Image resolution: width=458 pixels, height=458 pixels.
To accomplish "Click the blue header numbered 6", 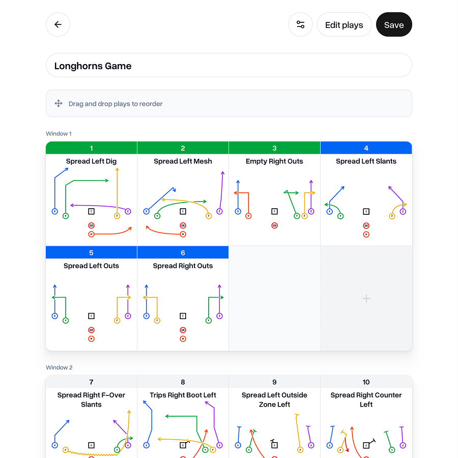I will point(183,252).
